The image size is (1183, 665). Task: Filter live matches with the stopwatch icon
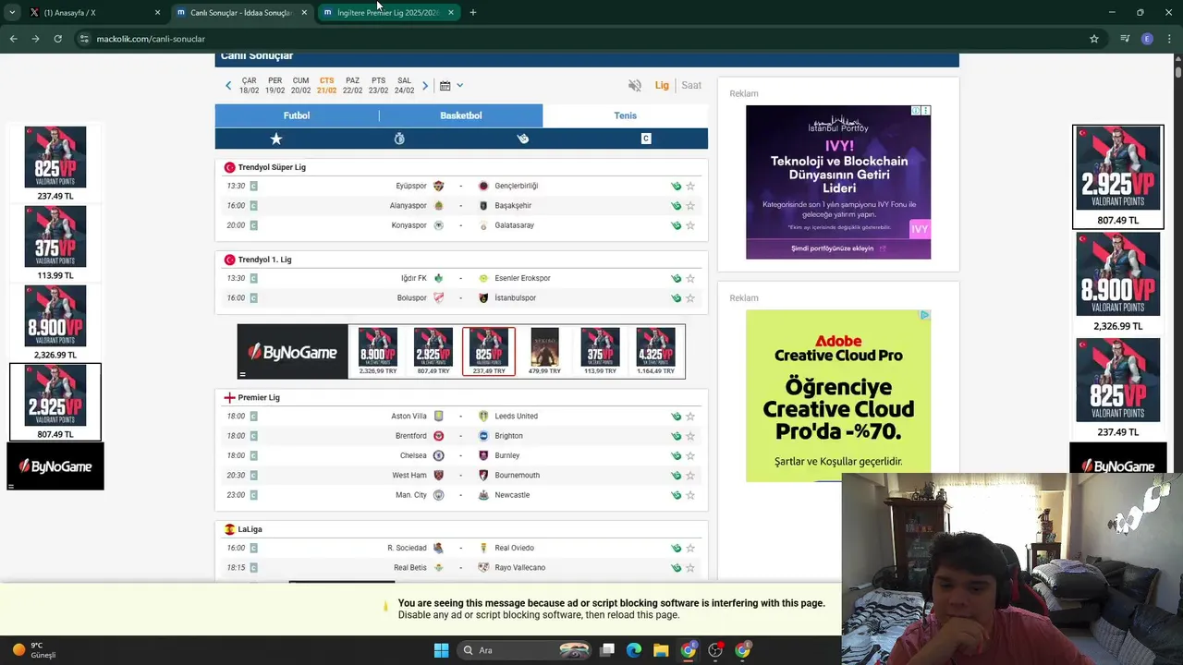(399, 139)
